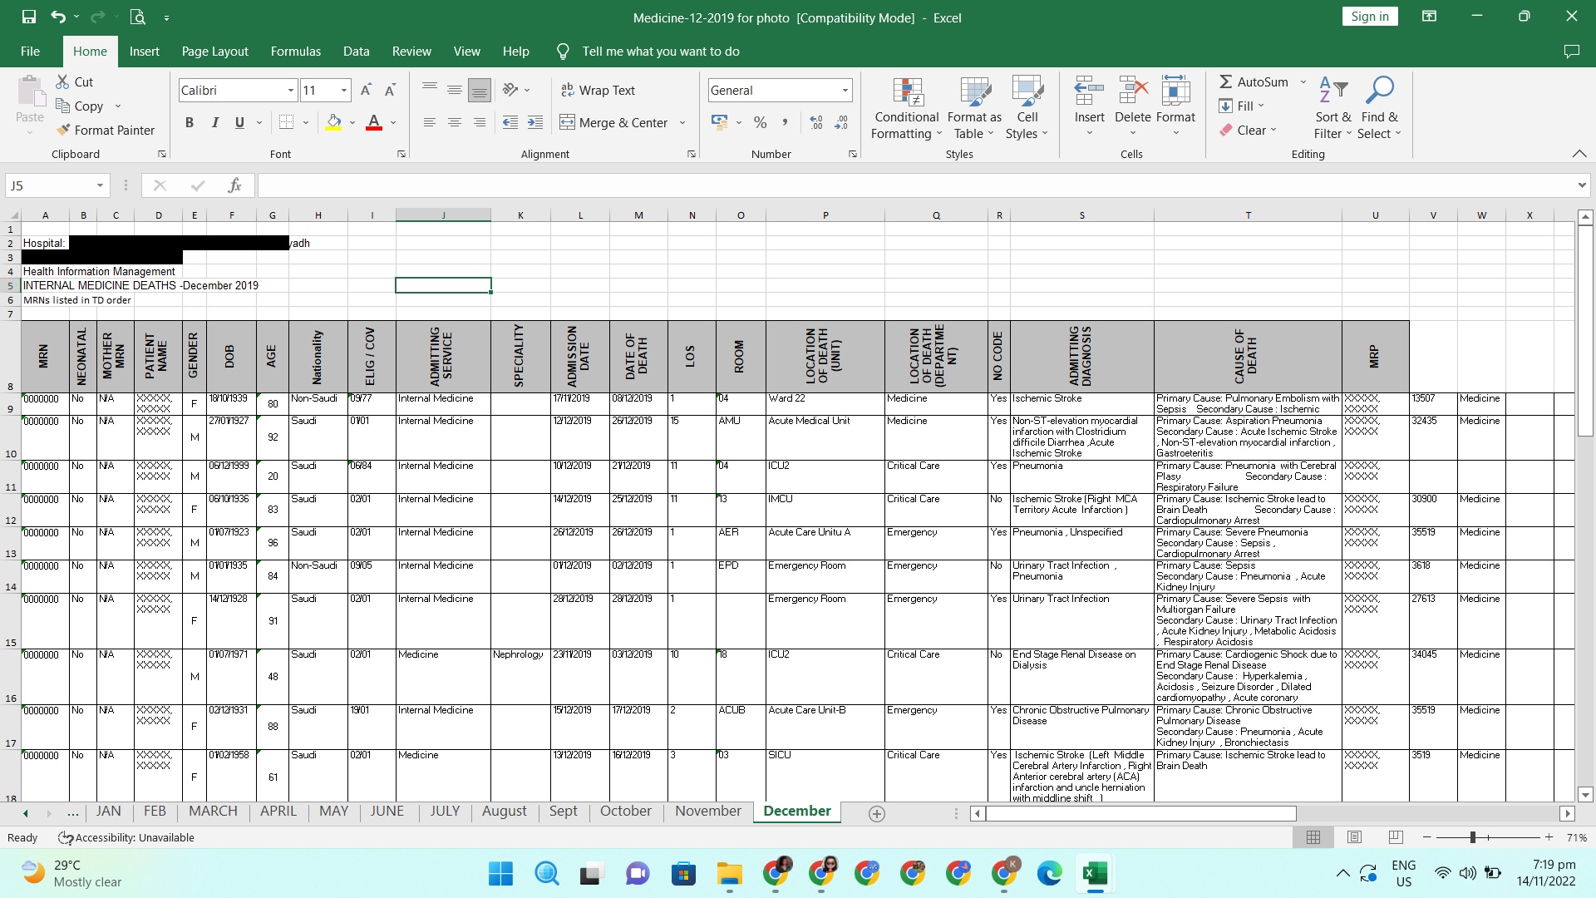Switch to the November sheet tab
Image resolution: width=1596 pixels, height=898 pixels.
tap(707, 812)
